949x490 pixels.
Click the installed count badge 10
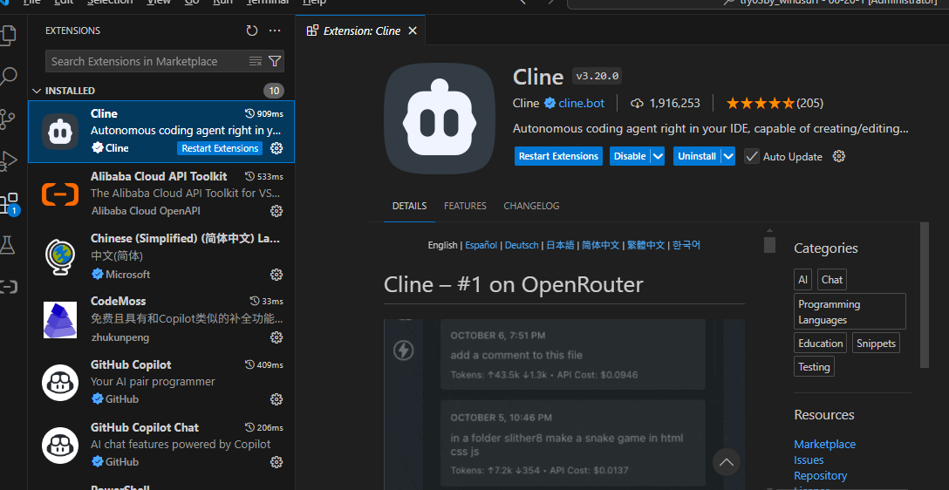coord(274,91)
